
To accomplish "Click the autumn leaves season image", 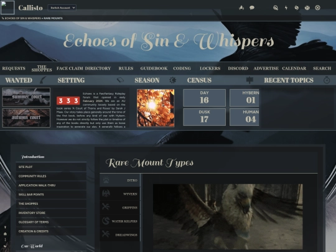I will [156, 108].
